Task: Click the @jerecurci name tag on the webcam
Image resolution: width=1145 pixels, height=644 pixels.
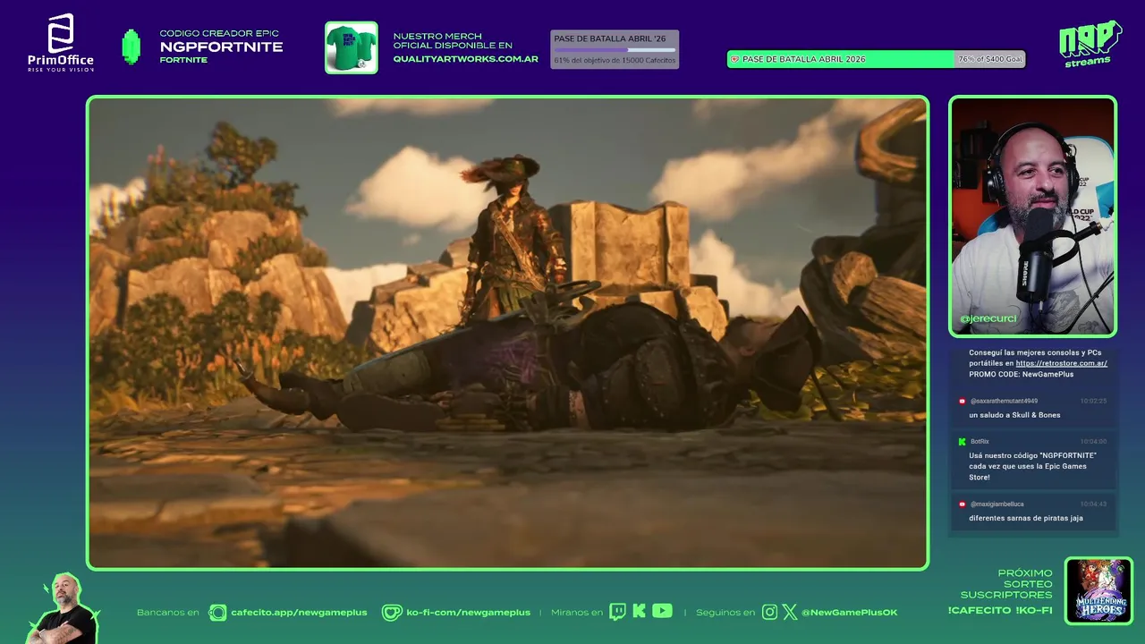Action: [x=988, y=318]
